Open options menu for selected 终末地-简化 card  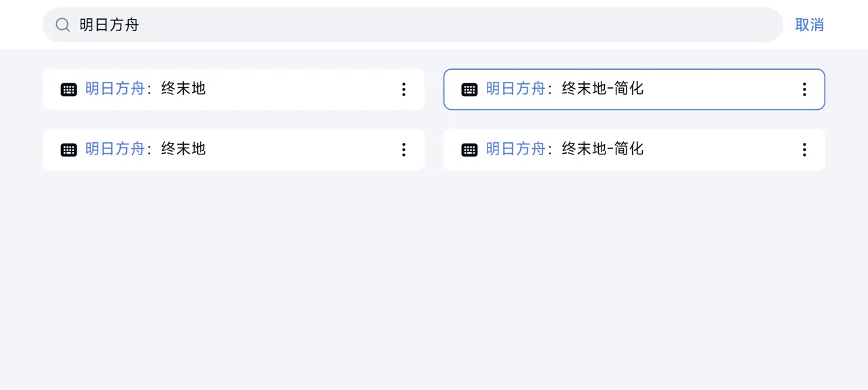804,89
